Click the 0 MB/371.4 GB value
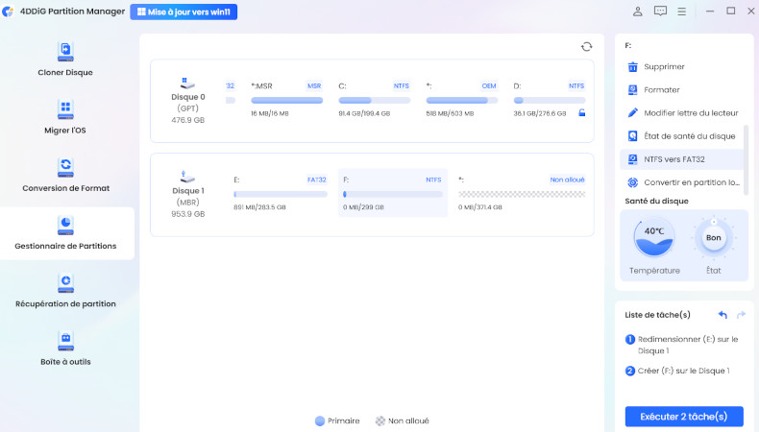 coord(480,207)
